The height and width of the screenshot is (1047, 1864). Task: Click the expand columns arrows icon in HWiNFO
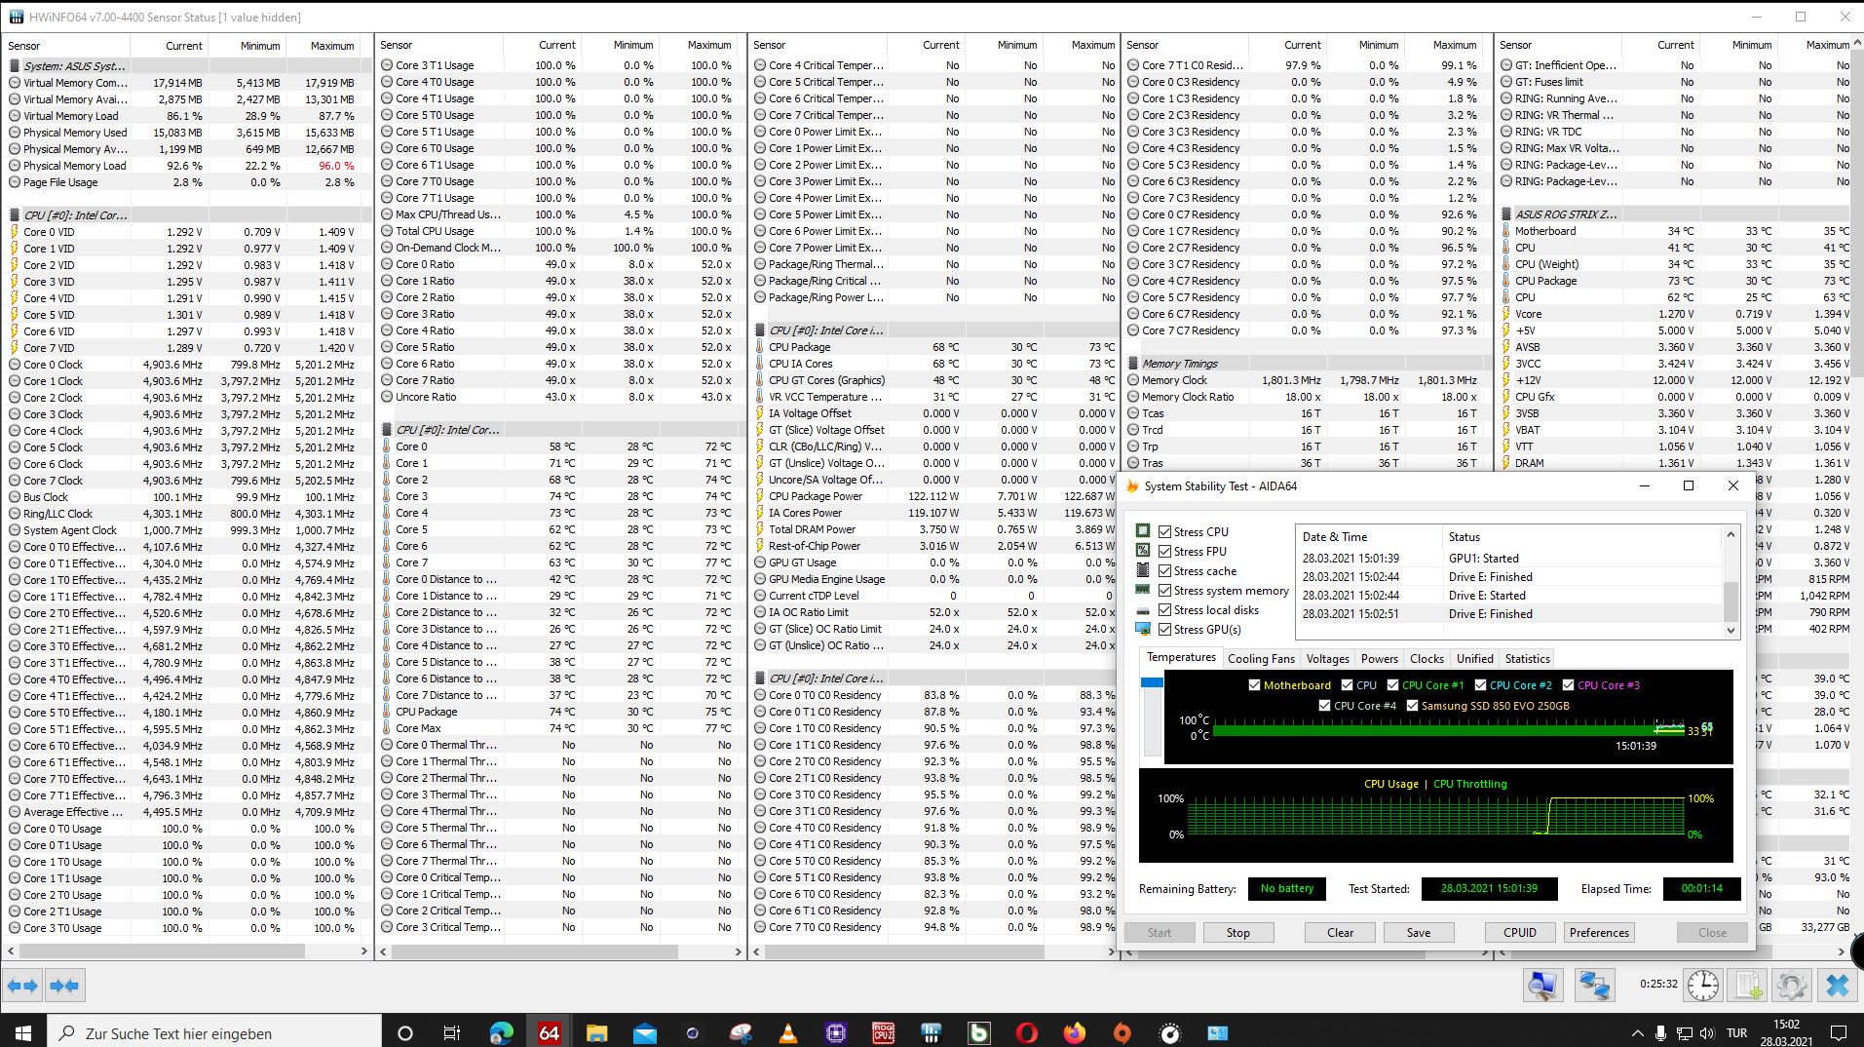click(x=22, y=986)
